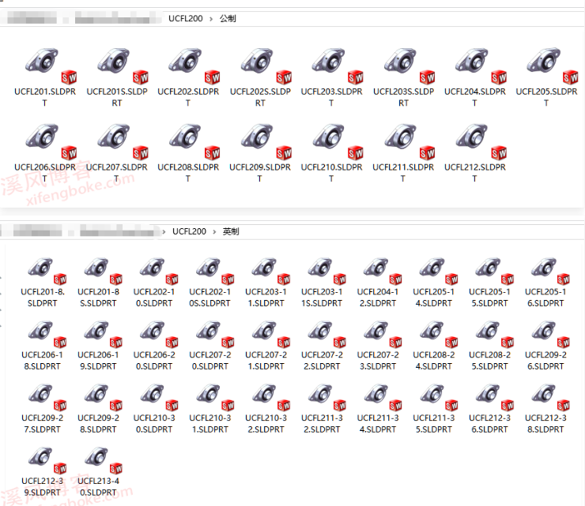Select the UCFL207-21.SLDPRT file icon
This screenshot has width=585, height=506.
point(270,334)
